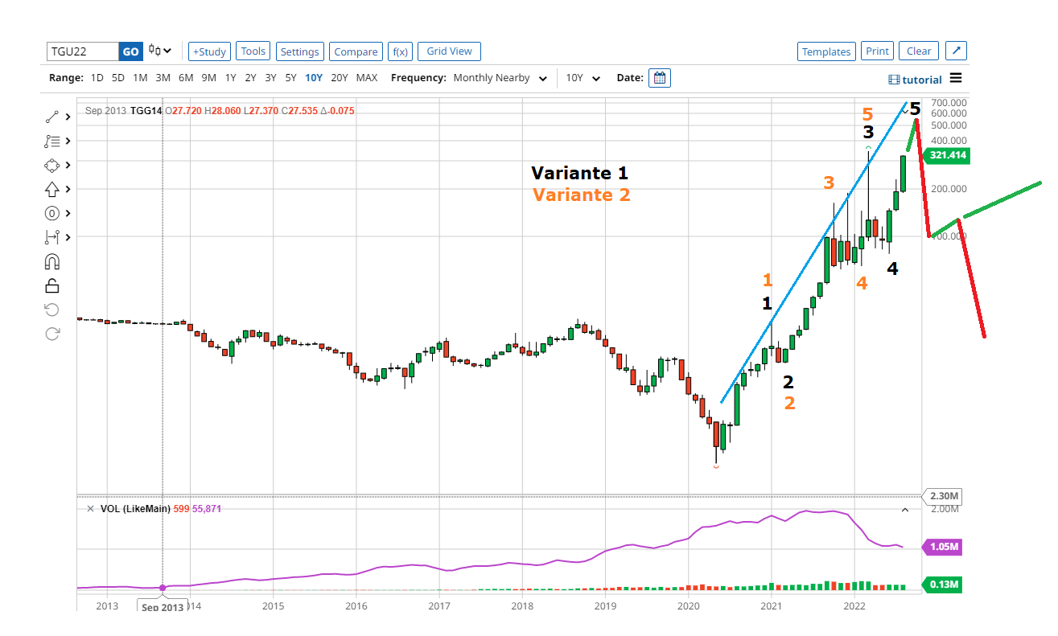This screenshot has width=1058, height=636.
Task: Remove the VOL study with the x
Action: [x=90, y=508]
